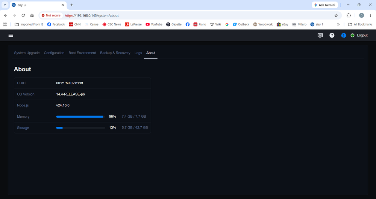Expand the bookmarks overflow chevron

click(x=338, y=24)
